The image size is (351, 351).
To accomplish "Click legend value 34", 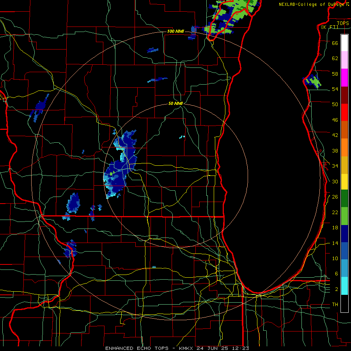I will tap(335, 166).
